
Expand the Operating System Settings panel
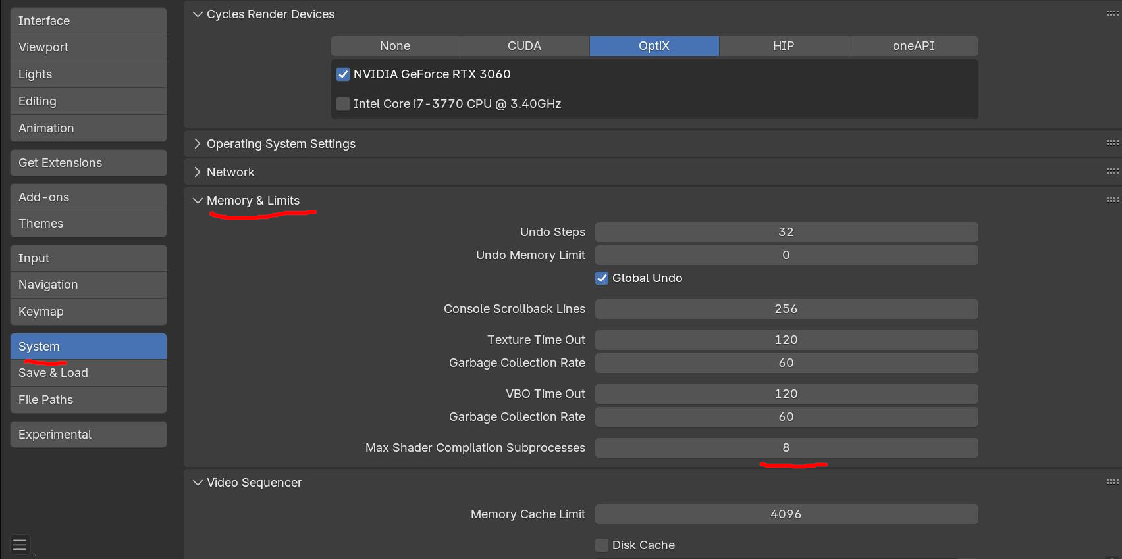coord(198,144)
